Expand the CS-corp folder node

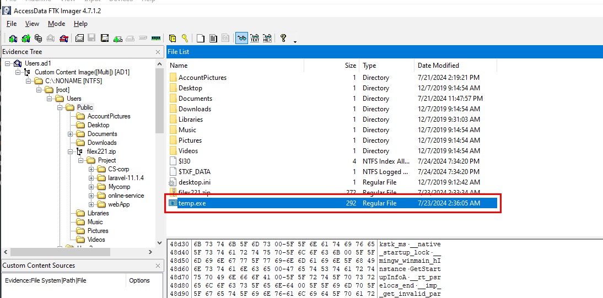pyautogui.click(x=91, y=169)
